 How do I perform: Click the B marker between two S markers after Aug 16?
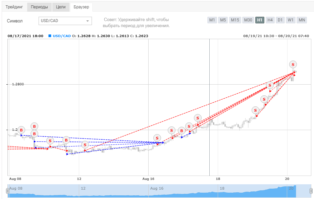click(x=181, y=131)
